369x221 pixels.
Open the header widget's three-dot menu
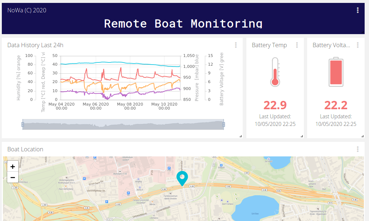[357, 10]
